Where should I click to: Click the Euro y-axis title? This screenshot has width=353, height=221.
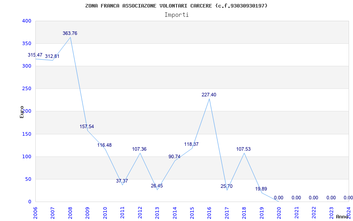22,112
